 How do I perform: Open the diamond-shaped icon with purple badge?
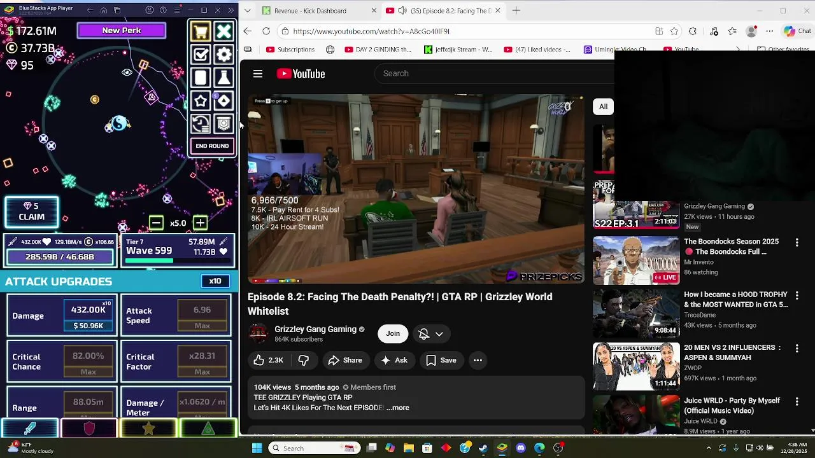[224, 101]
